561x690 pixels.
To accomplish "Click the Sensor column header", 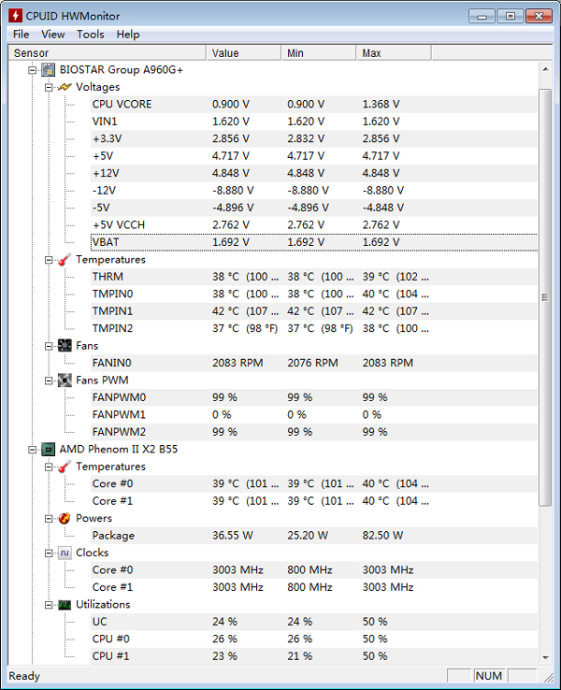I will coord(107,52).
